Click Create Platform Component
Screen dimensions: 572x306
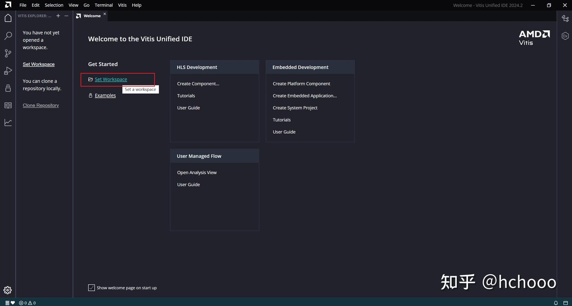click(x=301, y=84)
